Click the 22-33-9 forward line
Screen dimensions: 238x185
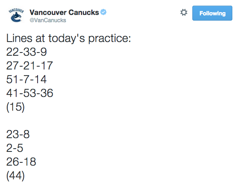point(26,52)
